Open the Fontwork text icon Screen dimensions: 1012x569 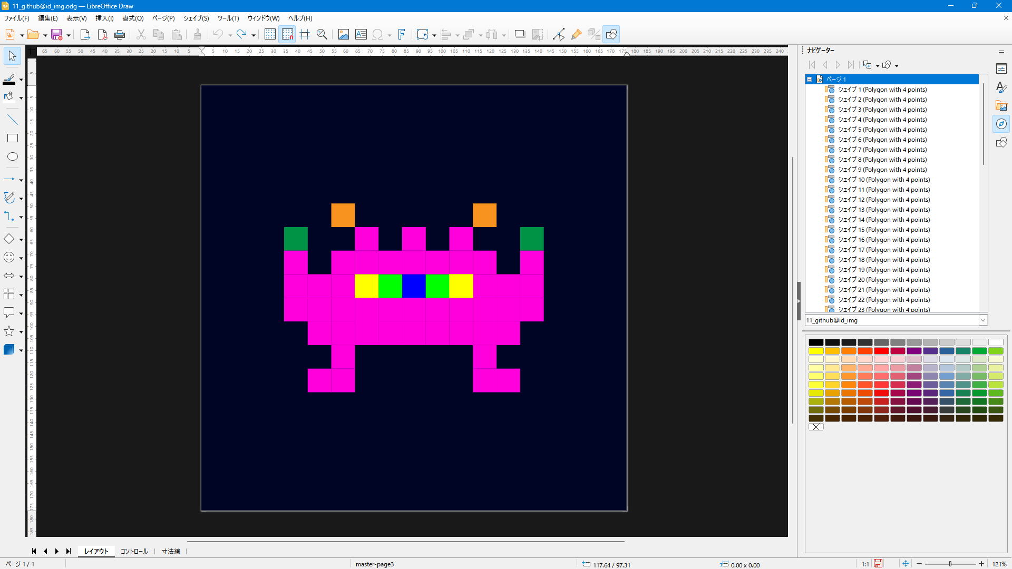pos(401,35)
